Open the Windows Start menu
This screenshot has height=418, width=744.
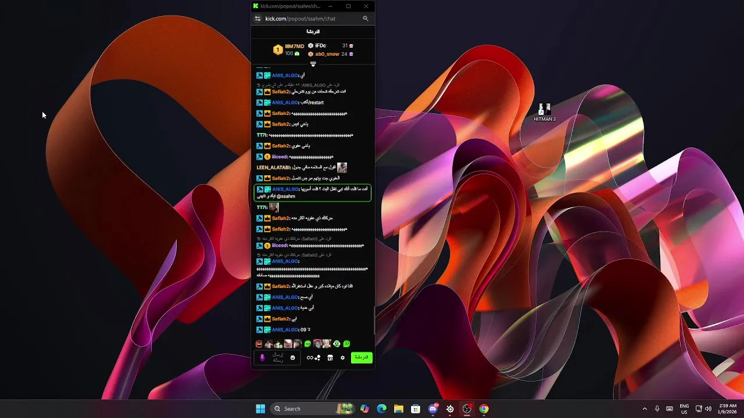[x=260, y=409]
